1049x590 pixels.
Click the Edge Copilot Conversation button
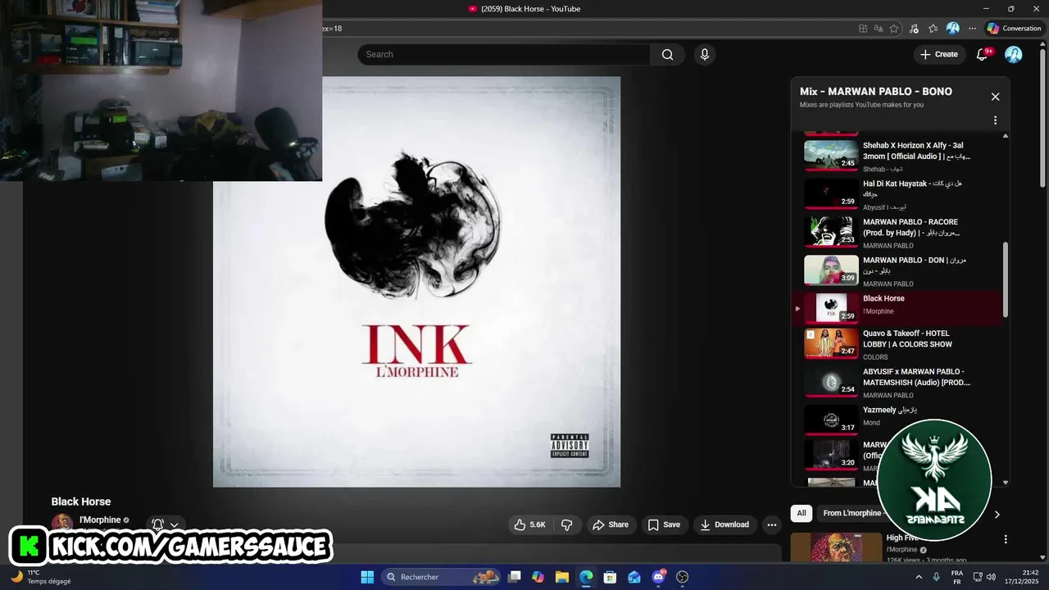click(1014, 28)
